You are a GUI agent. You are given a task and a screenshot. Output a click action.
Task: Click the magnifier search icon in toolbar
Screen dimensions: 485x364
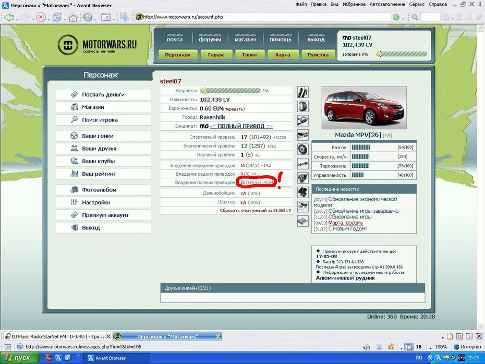pyautogui.click(x=415, y=17)
